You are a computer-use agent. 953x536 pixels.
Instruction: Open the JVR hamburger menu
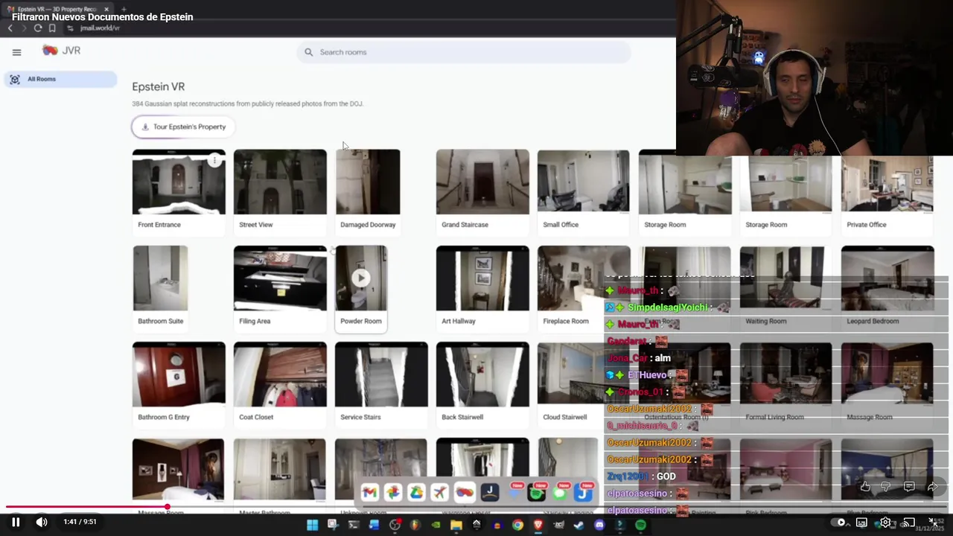coord(16,52)
